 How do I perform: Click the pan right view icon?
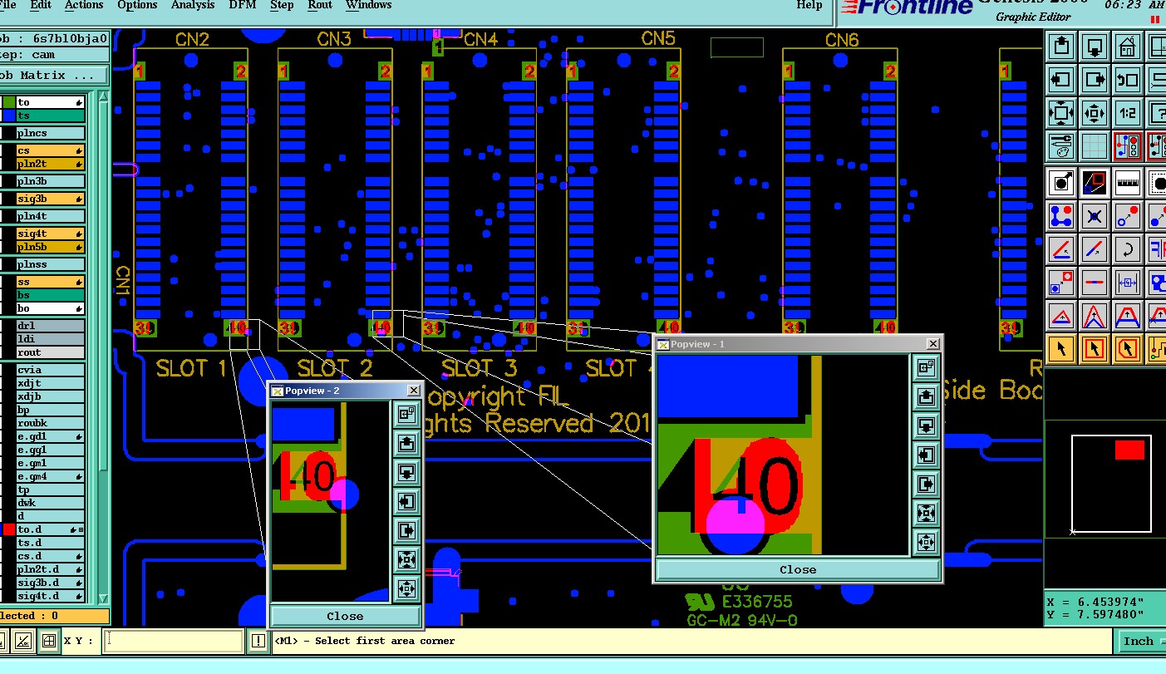1095,80
